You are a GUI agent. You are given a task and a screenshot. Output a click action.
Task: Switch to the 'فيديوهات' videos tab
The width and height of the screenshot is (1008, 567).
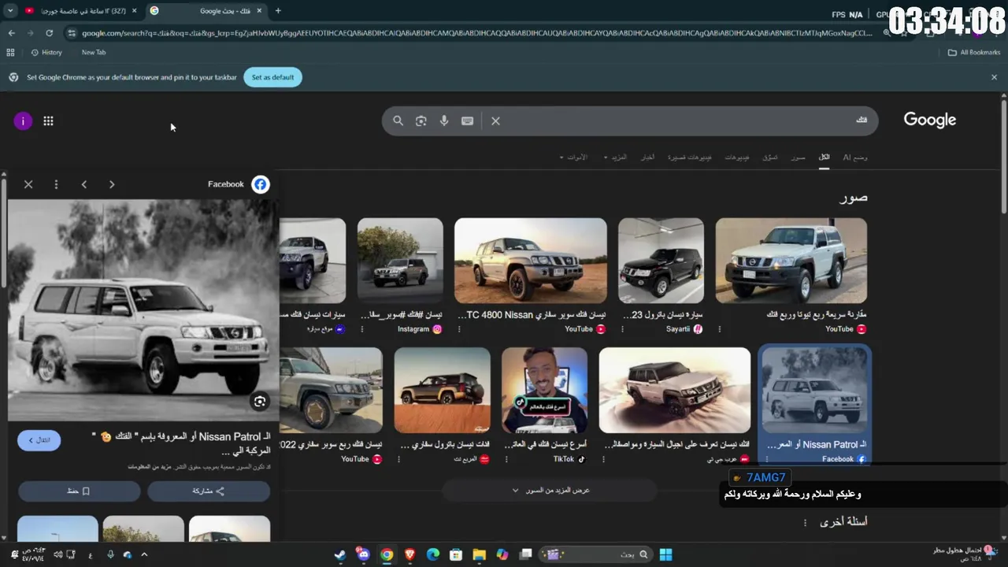737,157
